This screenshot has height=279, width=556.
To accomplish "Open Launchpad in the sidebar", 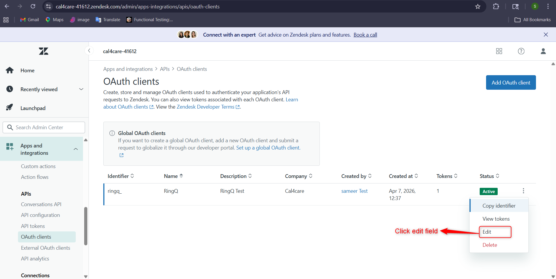I will [x=33, y=108].
